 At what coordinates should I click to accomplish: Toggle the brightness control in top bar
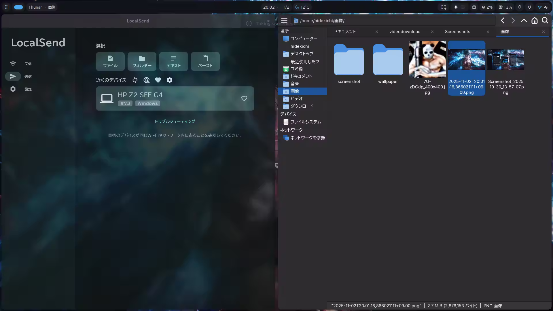click(456, 7)
